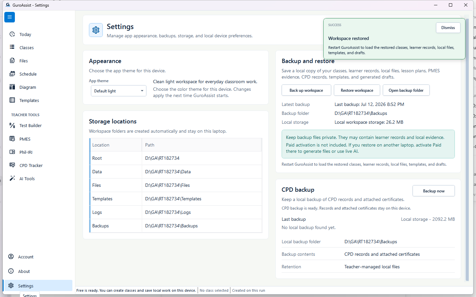Screen dimensions: 476x297
Task: Click the Settings header gear icon
Action: (x=96, y=30)
